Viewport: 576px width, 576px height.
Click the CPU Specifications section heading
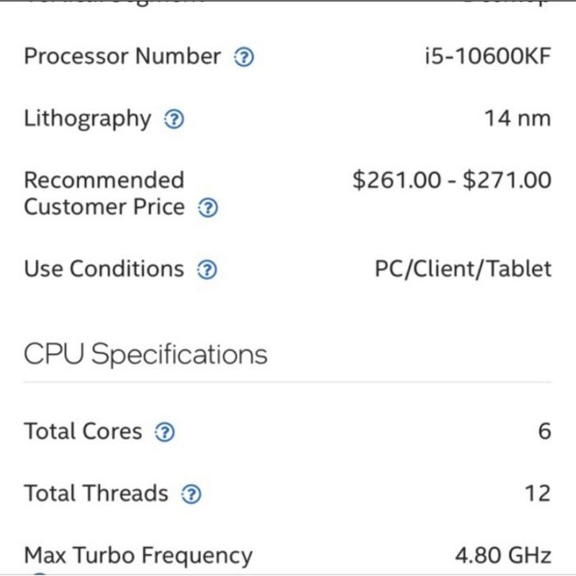point(145,354)
